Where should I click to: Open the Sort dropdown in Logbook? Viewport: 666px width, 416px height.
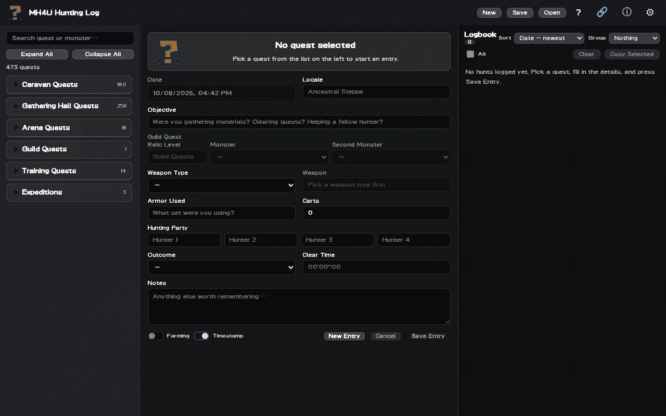pos(549,38)
